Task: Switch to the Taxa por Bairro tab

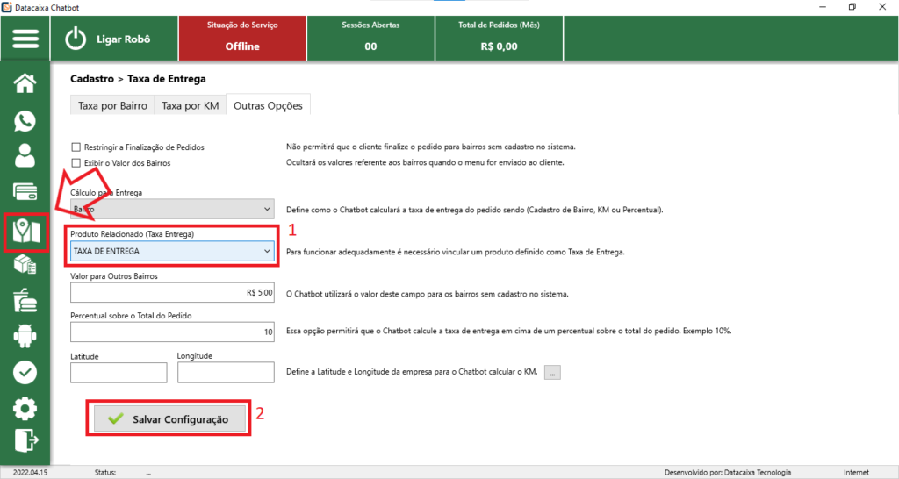Action: (112, 106)
